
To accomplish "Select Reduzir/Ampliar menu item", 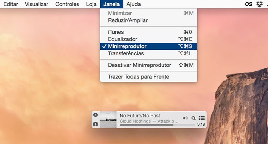I will pyautogui.click(x=149, y=20).
